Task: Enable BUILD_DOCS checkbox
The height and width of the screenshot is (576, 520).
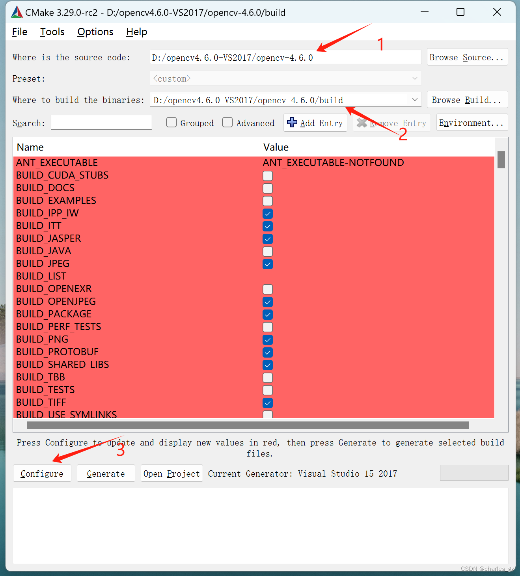Action: click(268, 188)
